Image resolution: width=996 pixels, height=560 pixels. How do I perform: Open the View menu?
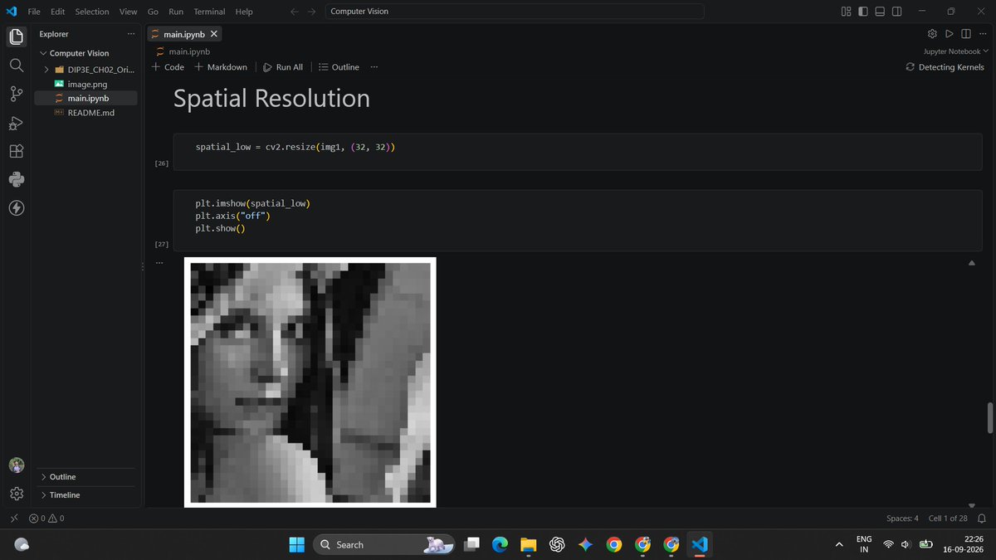(x=128, y=12)
